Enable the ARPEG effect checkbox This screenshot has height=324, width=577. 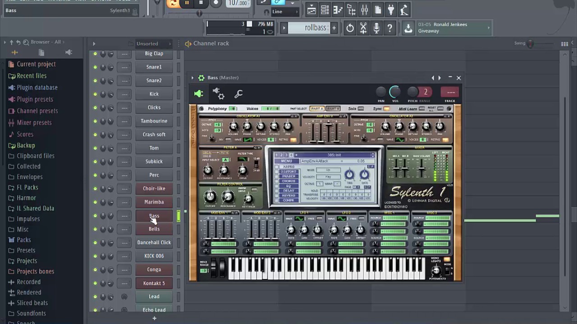[x=277, y=167]
